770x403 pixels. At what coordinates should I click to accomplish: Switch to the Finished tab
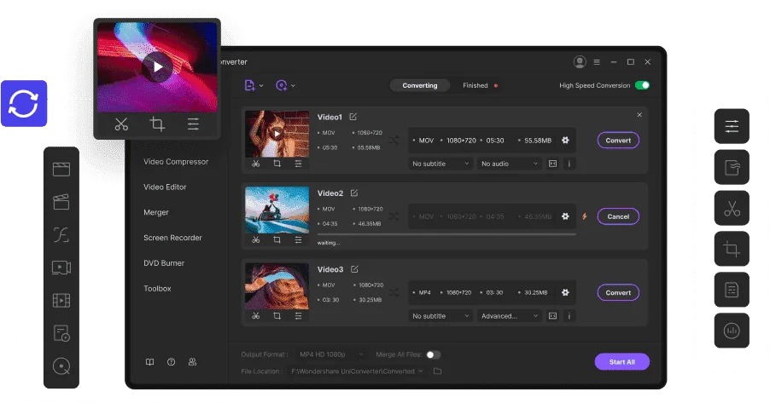click(x=475, y=85)
